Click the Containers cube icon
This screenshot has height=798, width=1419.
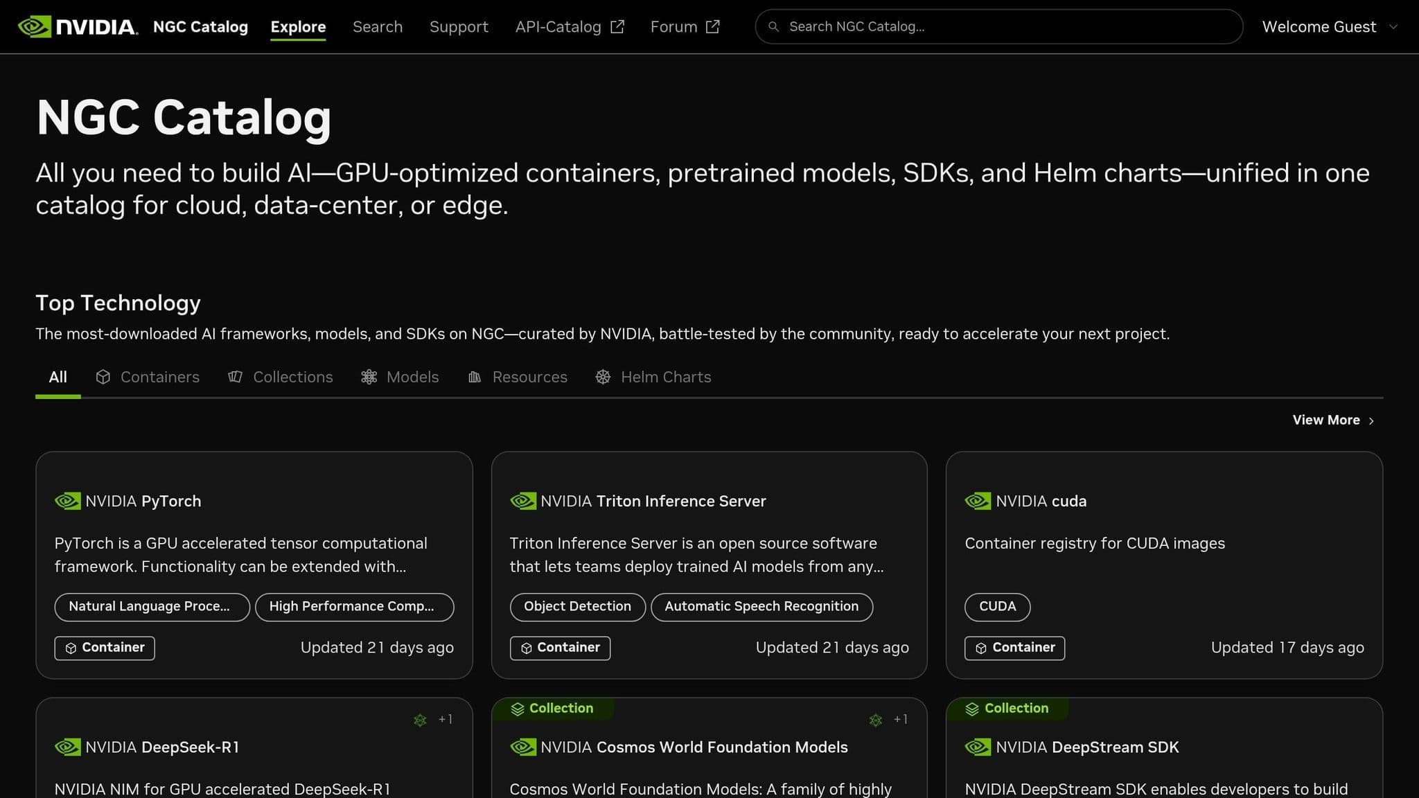(x=103, y=377)
